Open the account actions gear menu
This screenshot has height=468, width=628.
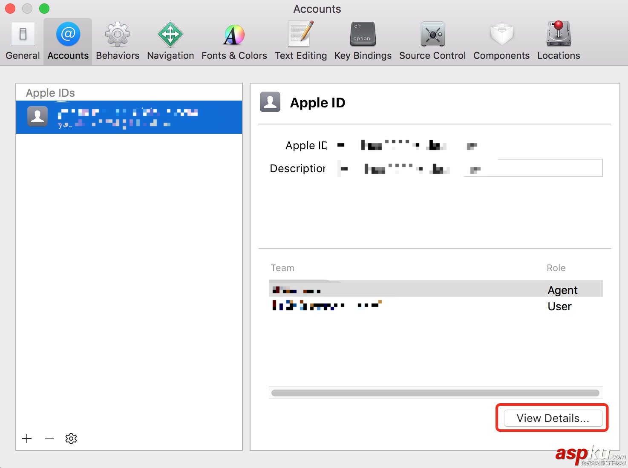71,438
